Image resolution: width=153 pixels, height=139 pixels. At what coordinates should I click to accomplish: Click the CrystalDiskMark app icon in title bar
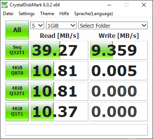coord(5,5)
